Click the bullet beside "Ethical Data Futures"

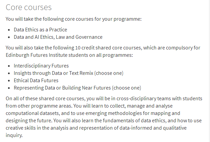[x=9, y=80]
